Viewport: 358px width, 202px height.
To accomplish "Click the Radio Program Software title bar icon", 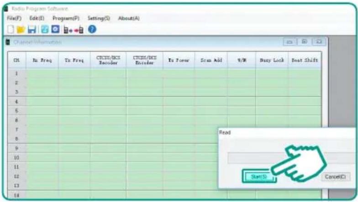I will [x=6, y=9].
